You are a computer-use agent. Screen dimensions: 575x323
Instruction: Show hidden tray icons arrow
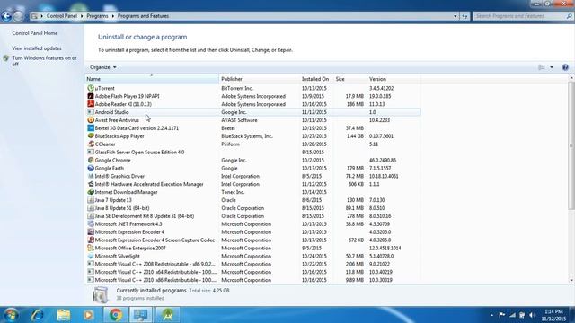[491, 315]
